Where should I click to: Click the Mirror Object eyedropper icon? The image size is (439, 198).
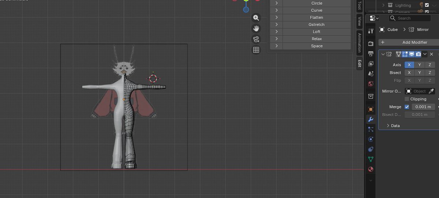(x=431, y=91)
